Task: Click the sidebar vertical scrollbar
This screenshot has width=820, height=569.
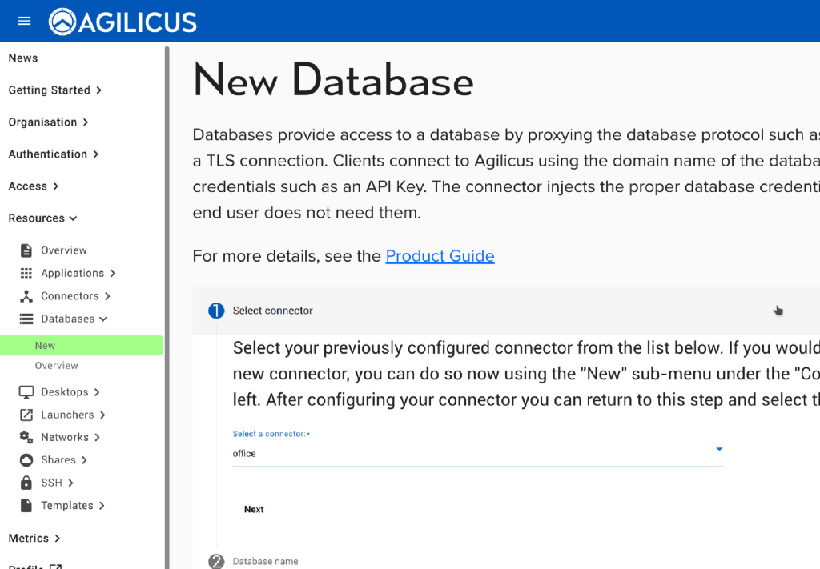Action: pos(167,304)
